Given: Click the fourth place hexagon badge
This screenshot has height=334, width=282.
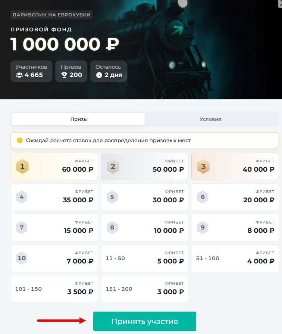Looking at the screenshot, I should 22,197.
